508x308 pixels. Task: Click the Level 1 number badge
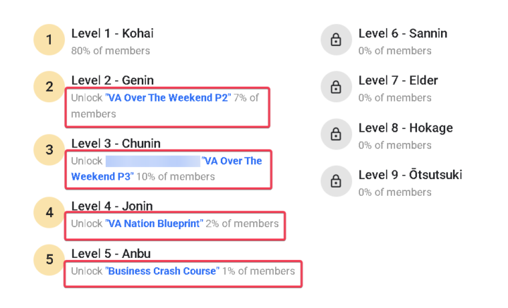(x=49, y=40)
